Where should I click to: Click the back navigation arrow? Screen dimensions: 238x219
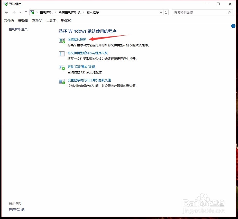(x=6, y=12)
